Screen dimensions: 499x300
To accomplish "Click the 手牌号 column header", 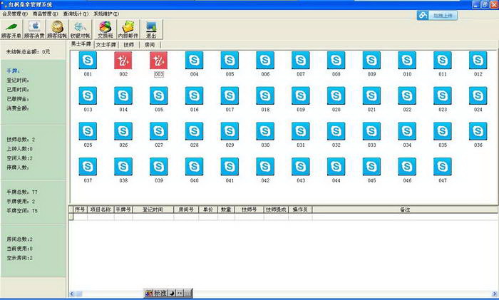I will pos(123,210).
